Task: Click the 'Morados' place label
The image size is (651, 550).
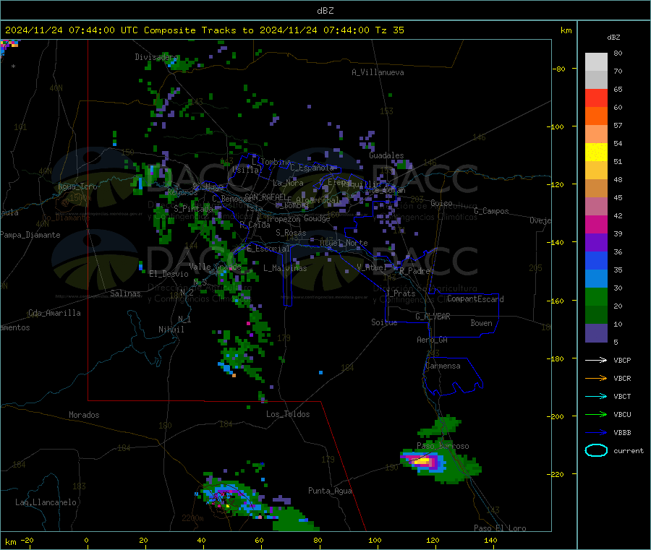Action: 84,415
